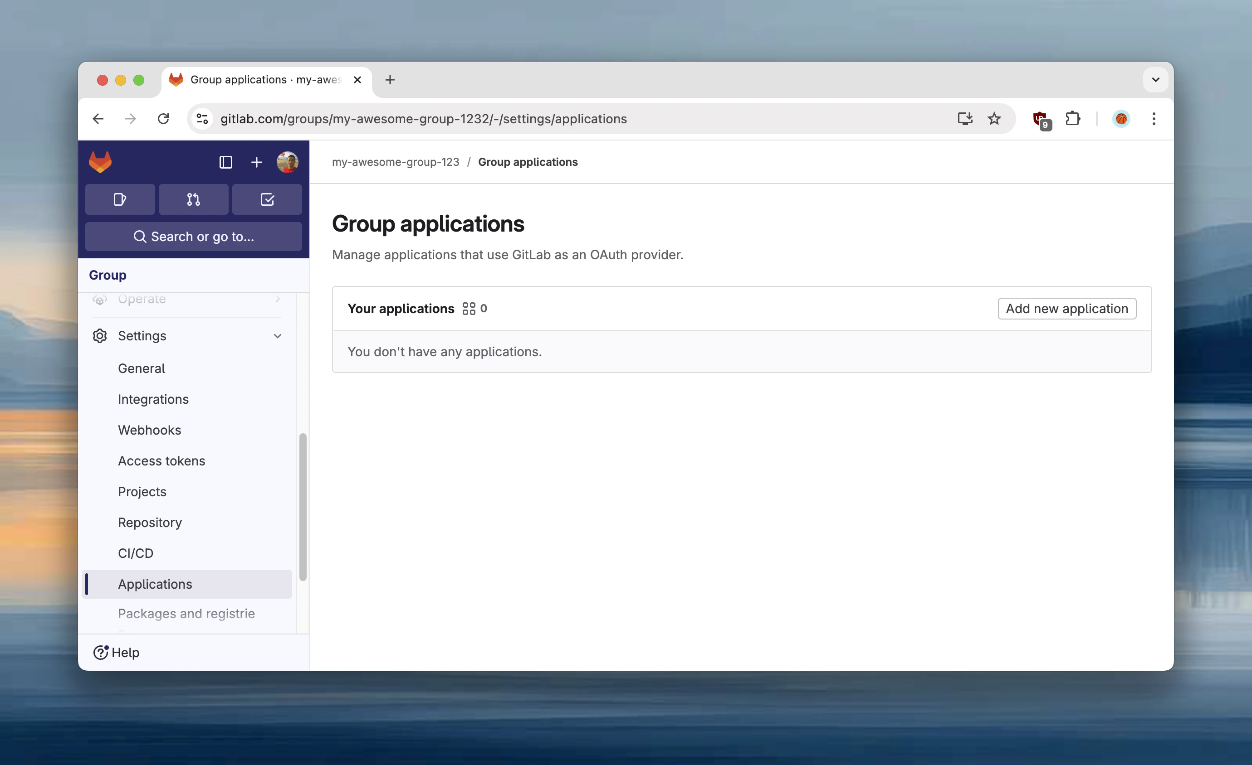Open my-awesome-group-123 breadcrumb link
Image resolution: width=1252 pixels, height=765 pixels.
click(x=395, y=162)
